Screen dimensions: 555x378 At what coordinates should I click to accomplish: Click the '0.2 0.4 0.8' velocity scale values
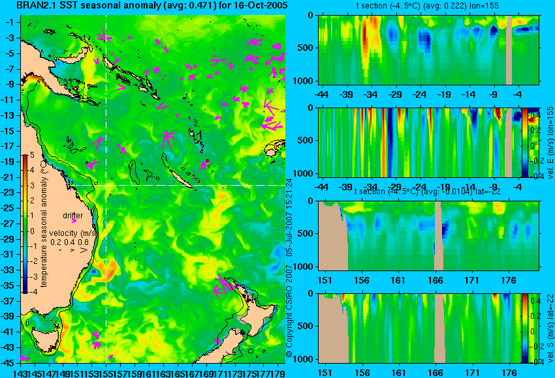coord(69,242)
